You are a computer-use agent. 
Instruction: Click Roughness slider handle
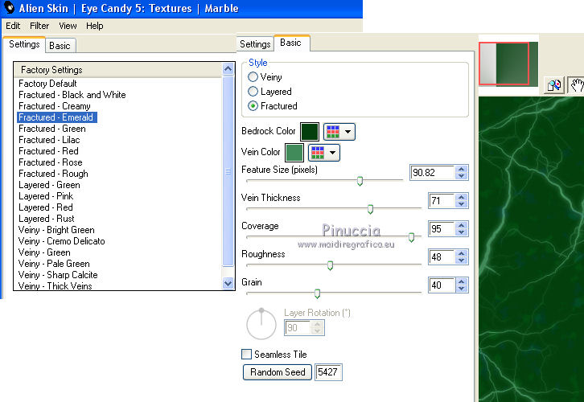330,265
